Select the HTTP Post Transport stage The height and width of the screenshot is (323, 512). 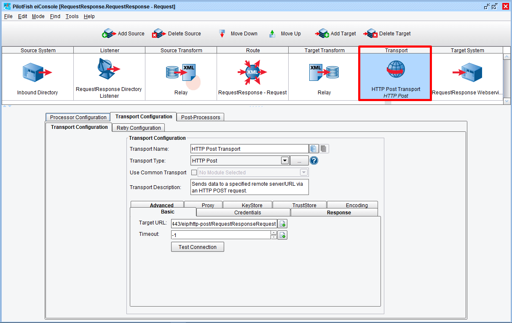click(x=396, y=77)
